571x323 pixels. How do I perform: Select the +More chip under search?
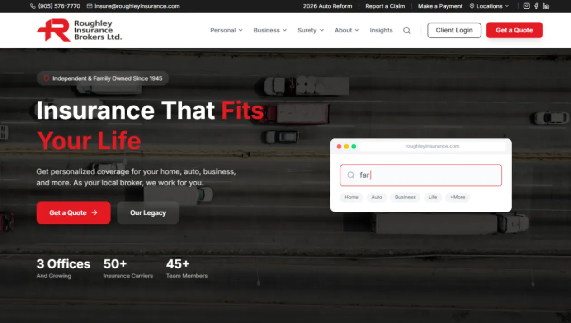tap(458, 197)
